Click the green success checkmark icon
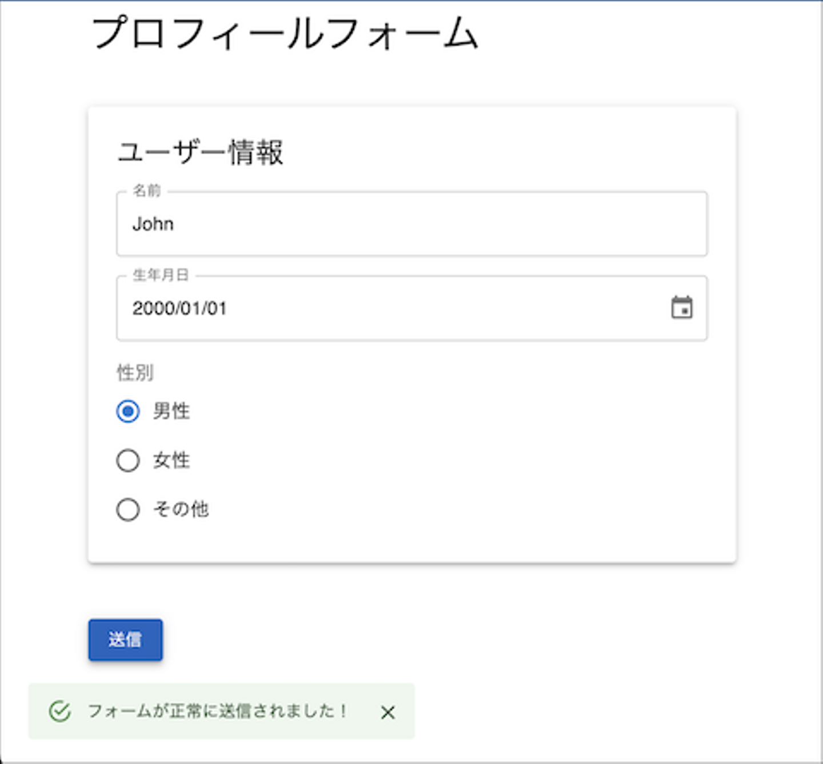The image size is (823, 764). 60,711
